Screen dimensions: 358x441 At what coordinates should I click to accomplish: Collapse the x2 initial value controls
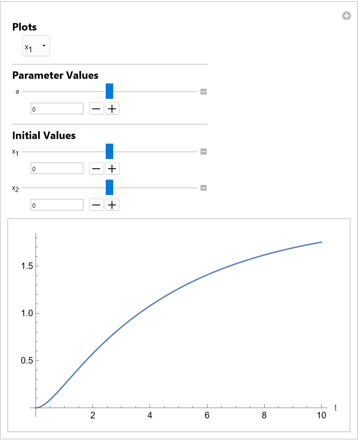204,188
